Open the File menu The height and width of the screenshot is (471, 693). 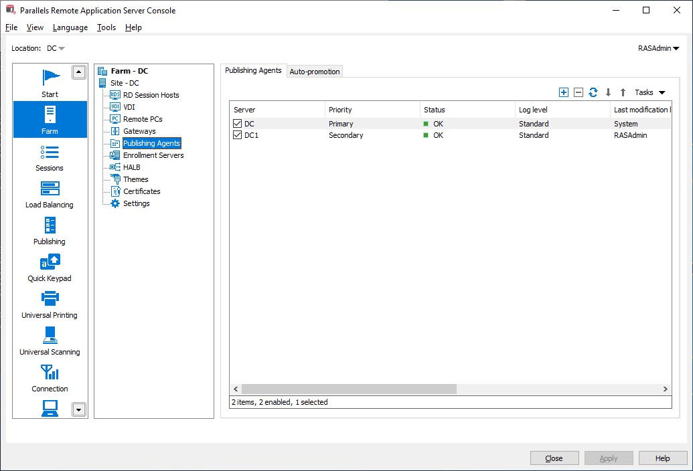pyautogui.click(x=11, y=27)
